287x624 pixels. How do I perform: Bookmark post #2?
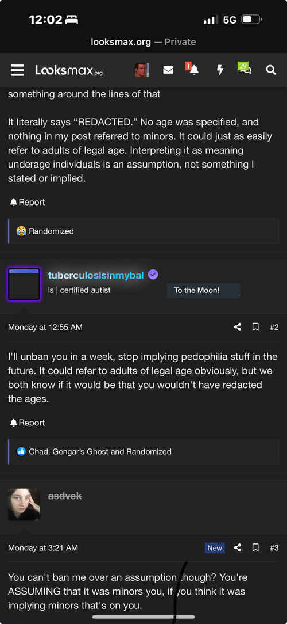(255, 327)
